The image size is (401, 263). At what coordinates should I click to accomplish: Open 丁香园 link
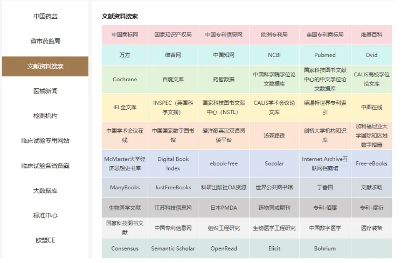[x=329, y=190]
